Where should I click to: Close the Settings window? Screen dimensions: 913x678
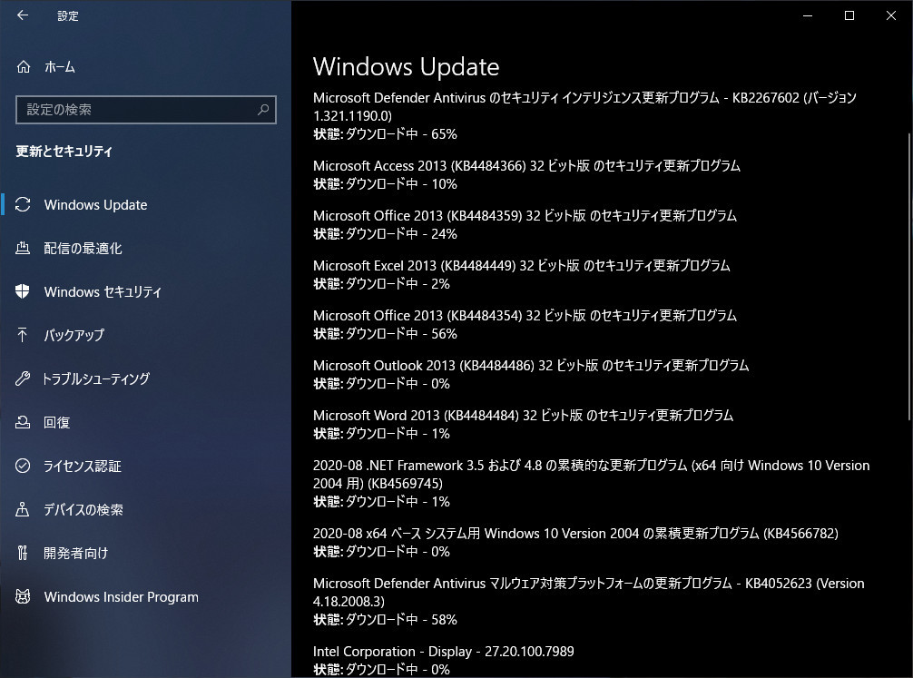(x=891, y=15)
